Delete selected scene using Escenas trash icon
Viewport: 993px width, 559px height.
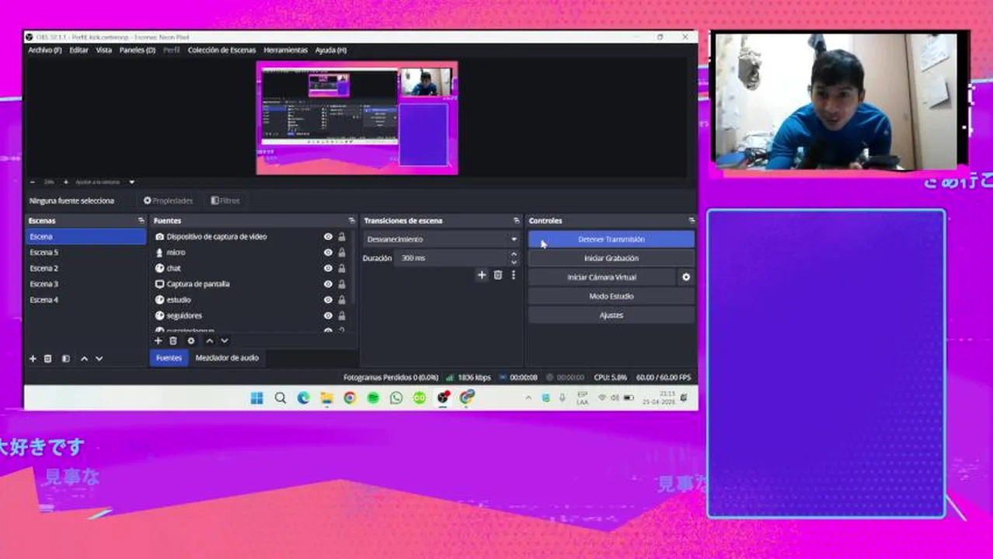pyautogui.click(x=48, y=359)
